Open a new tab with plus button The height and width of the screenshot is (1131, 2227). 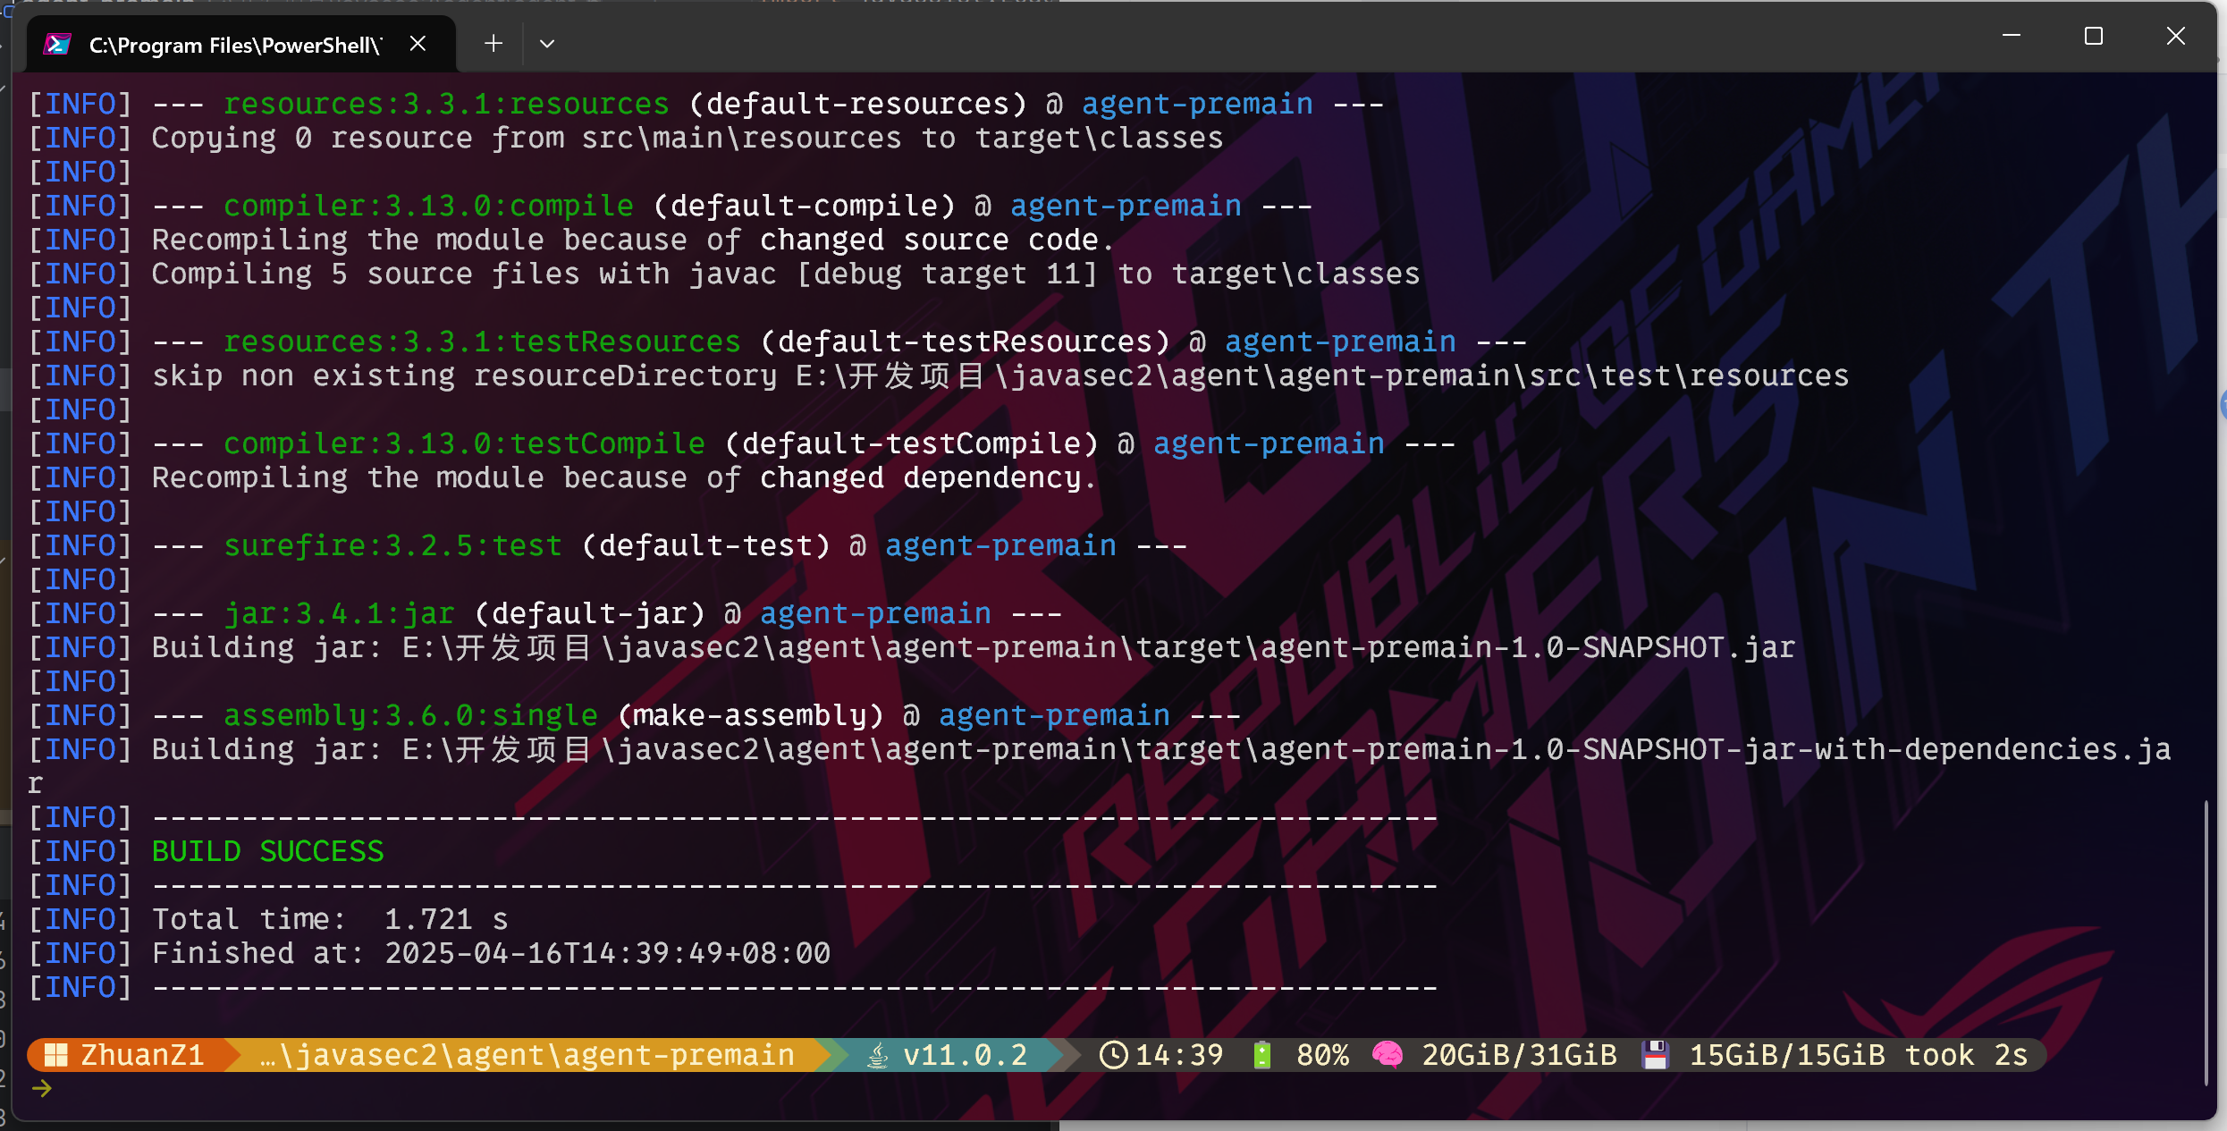point(493,44)
